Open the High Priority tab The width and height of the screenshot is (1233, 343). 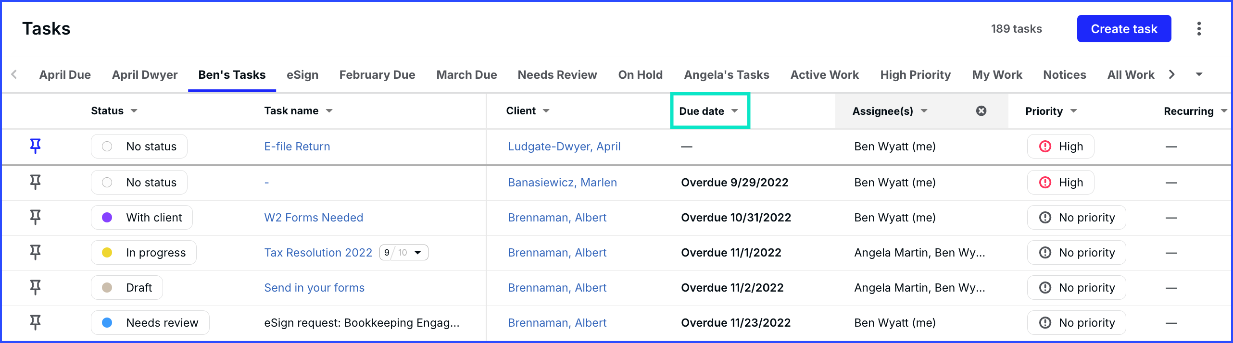click(x=915, y=74)
